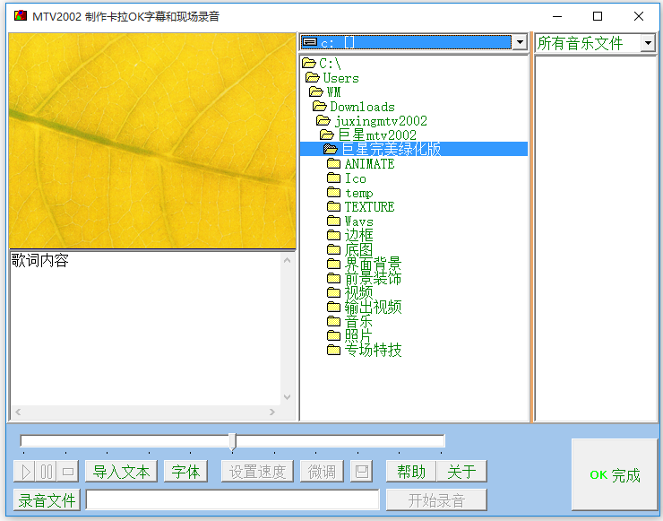The width and height of the screenshot is (663, 521).
Task: Expand the 所有音乐文件 file type dropdown
Action: [x=648, y=43]
